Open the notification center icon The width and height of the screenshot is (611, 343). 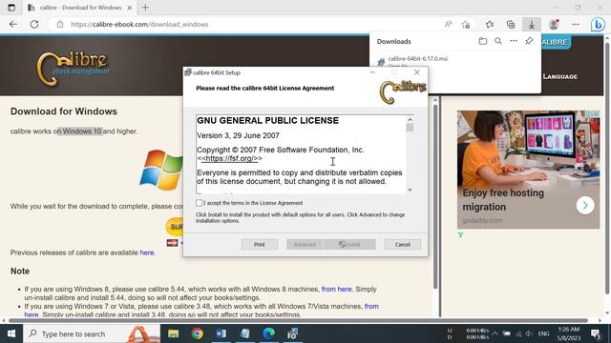point(596,333)
